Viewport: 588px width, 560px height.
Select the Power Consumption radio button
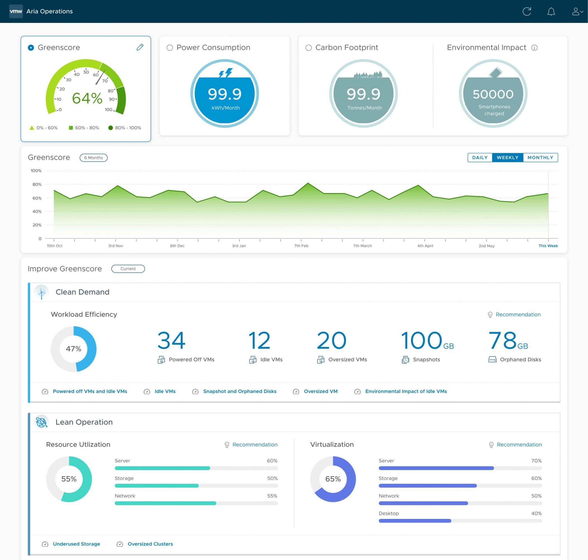pyautogui.click(x=170, y=48)
